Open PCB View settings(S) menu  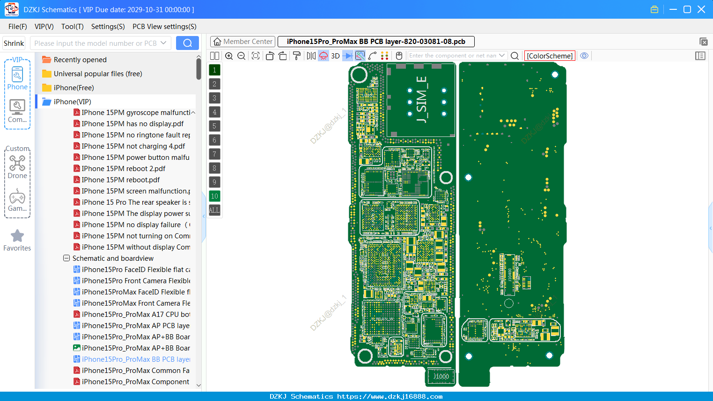(x=164, y=27)
